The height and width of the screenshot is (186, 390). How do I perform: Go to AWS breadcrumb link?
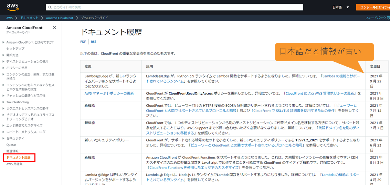coord(10,18)
